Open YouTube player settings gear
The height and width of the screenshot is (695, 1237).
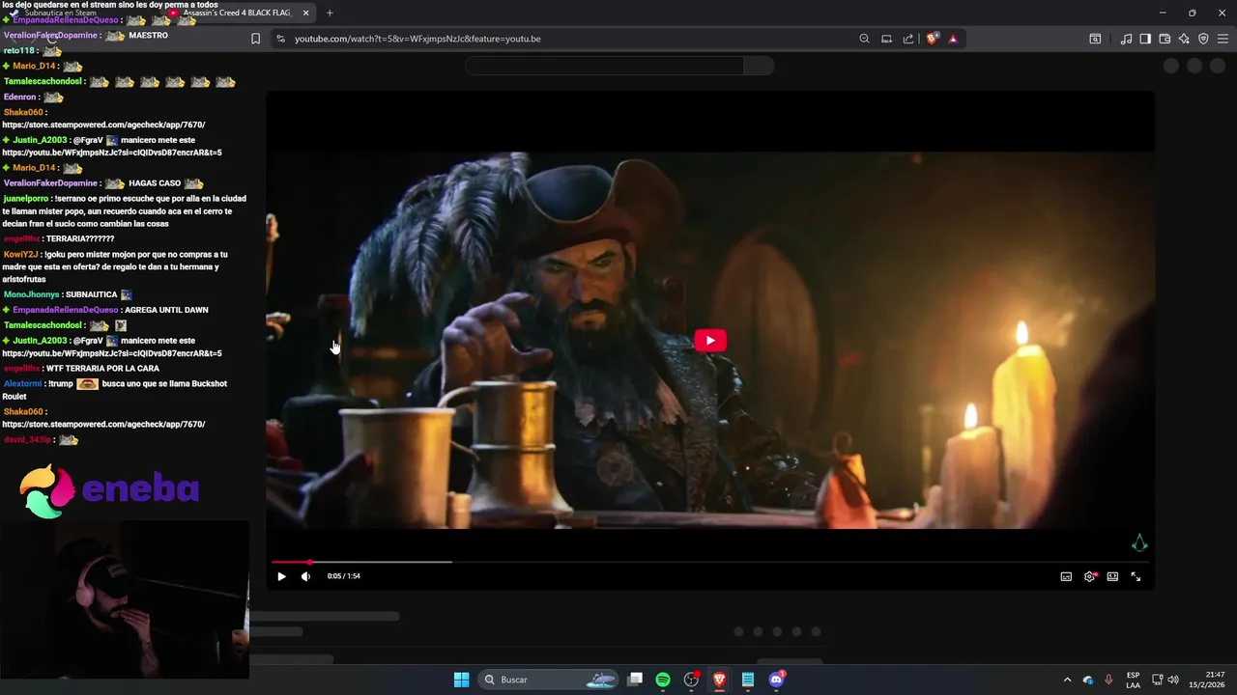tap(1089, 576)
